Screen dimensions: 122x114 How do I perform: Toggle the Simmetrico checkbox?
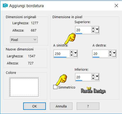(x=55, y=87)
